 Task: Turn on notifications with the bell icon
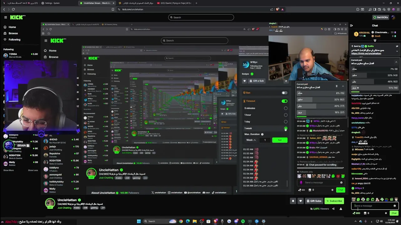coord(293,201)
